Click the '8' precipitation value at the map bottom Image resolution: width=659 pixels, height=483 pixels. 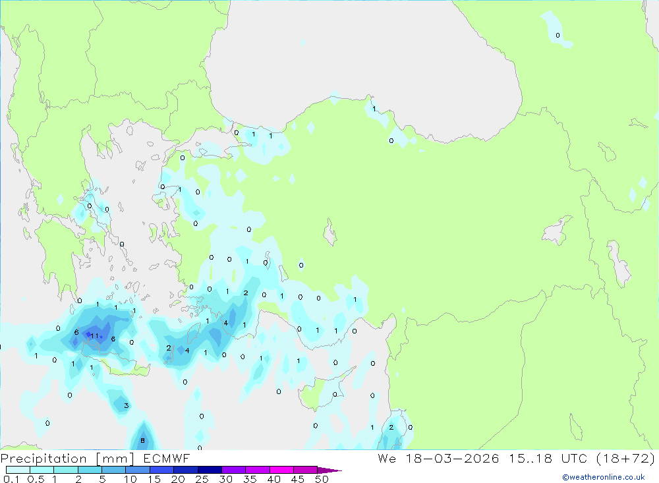pyautogui.click(x=142, y=441)
